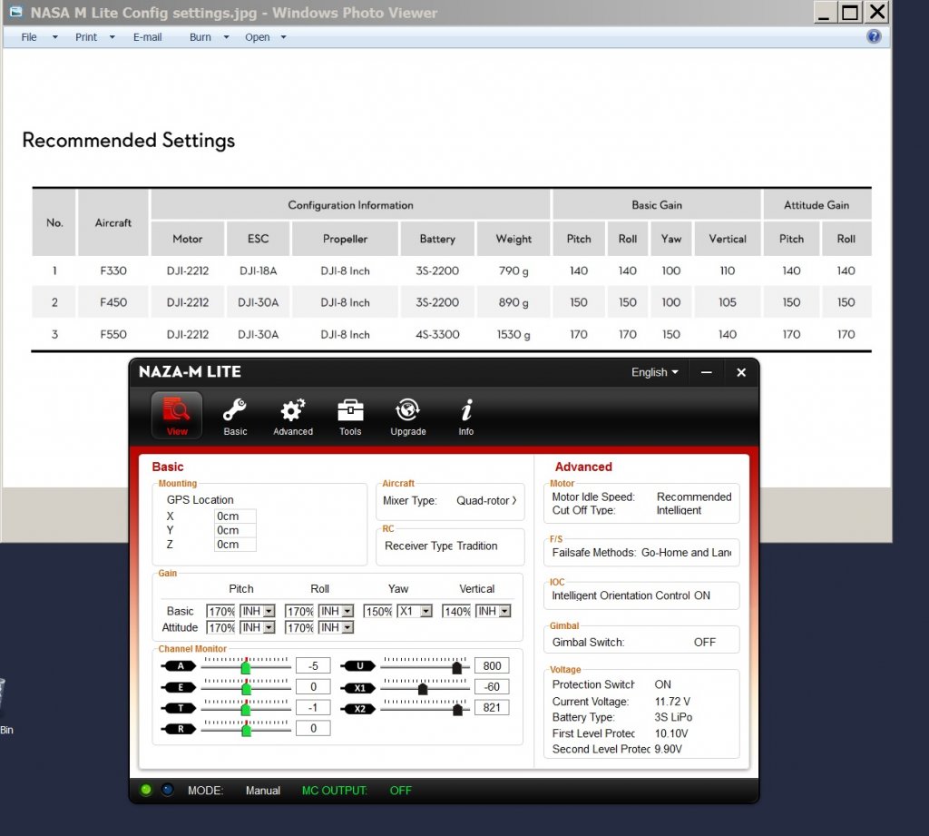Open the Tools toolbox tab

pyautogui.click(x=350, y=416)
